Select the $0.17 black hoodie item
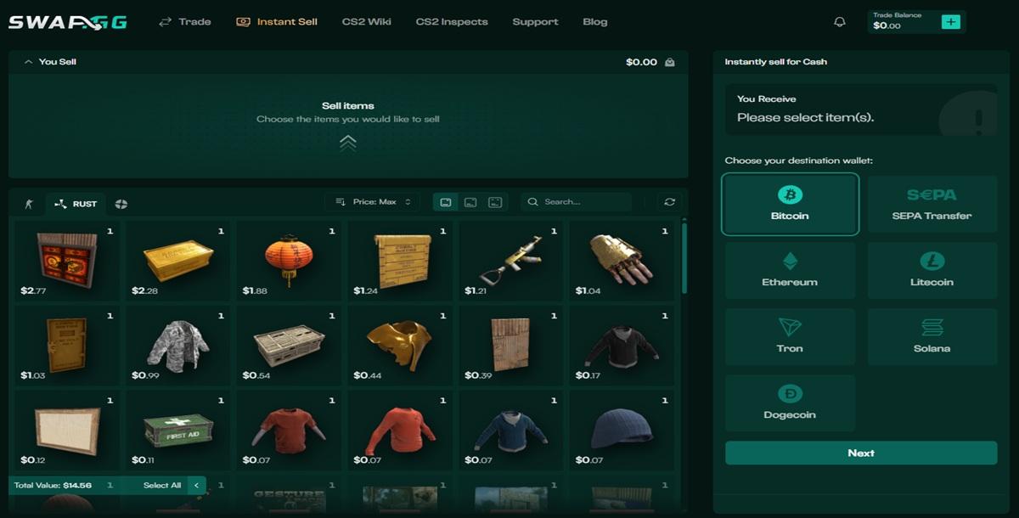 [622, 346]
